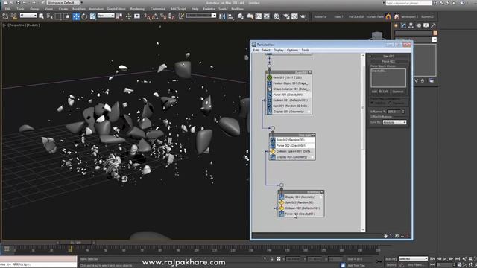
Task: Open the Workspace Default dropdown
Action: pyautogui.click(x=63, y=3)
